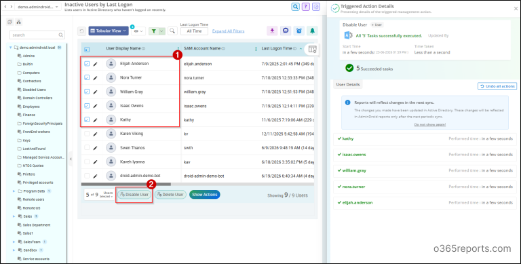Select the Privileged accounts tree item
Screen dimensions: 521x264
coord(37,183)
